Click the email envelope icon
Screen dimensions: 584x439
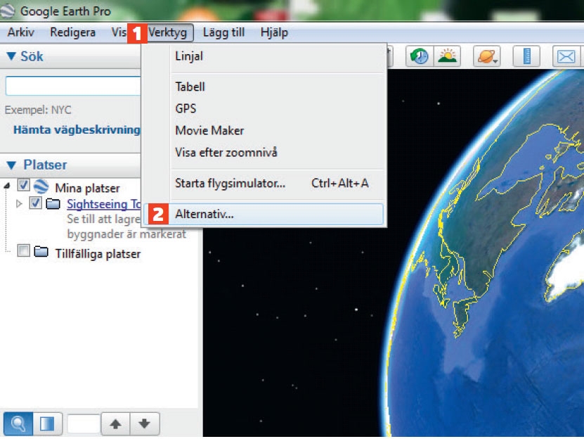coord(566,57)
